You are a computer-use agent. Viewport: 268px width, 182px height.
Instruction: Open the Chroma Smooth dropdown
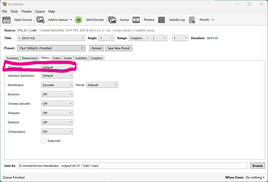(x=57, y=104)
